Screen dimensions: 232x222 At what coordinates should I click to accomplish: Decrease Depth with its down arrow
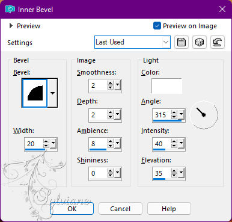(x=110, y=117)
